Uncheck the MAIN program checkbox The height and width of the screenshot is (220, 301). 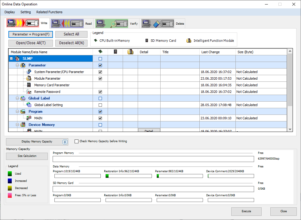pyautogui.click(x=100, y=118)
